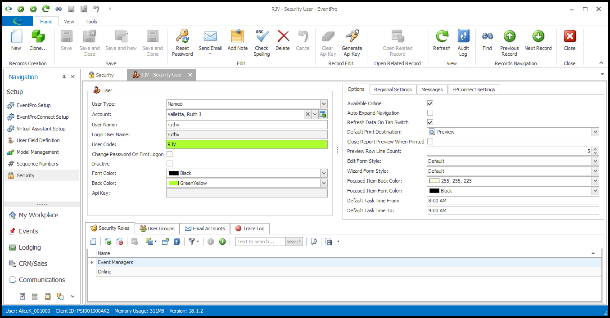Go to Previous Record in the ribbon
Image resolution: width=610 pixels, height=318 pixels.
click(x=509, y=43)
